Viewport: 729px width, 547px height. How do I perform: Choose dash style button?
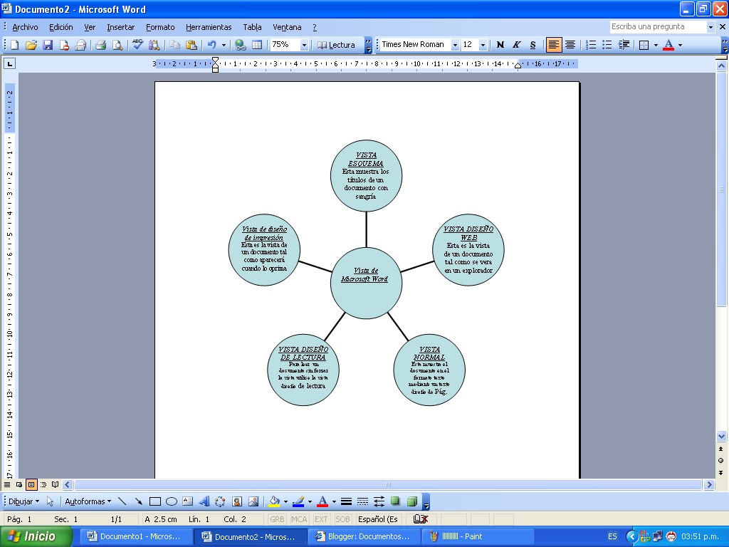(x=362, y=501)
